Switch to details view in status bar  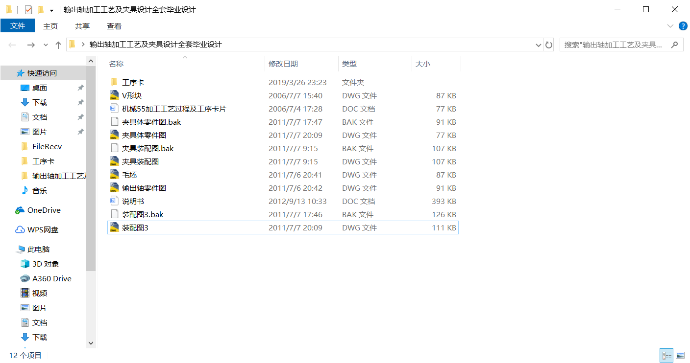[x=666, y=355]
